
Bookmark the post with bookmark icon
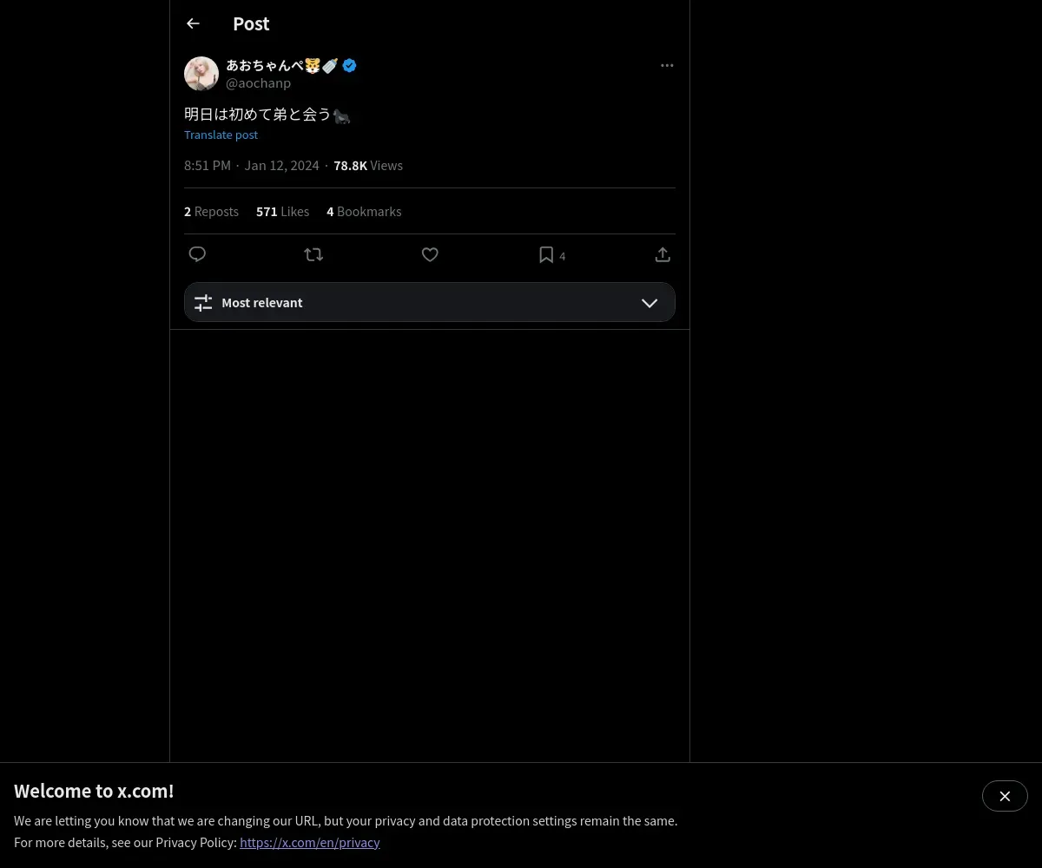click(546, 254)
